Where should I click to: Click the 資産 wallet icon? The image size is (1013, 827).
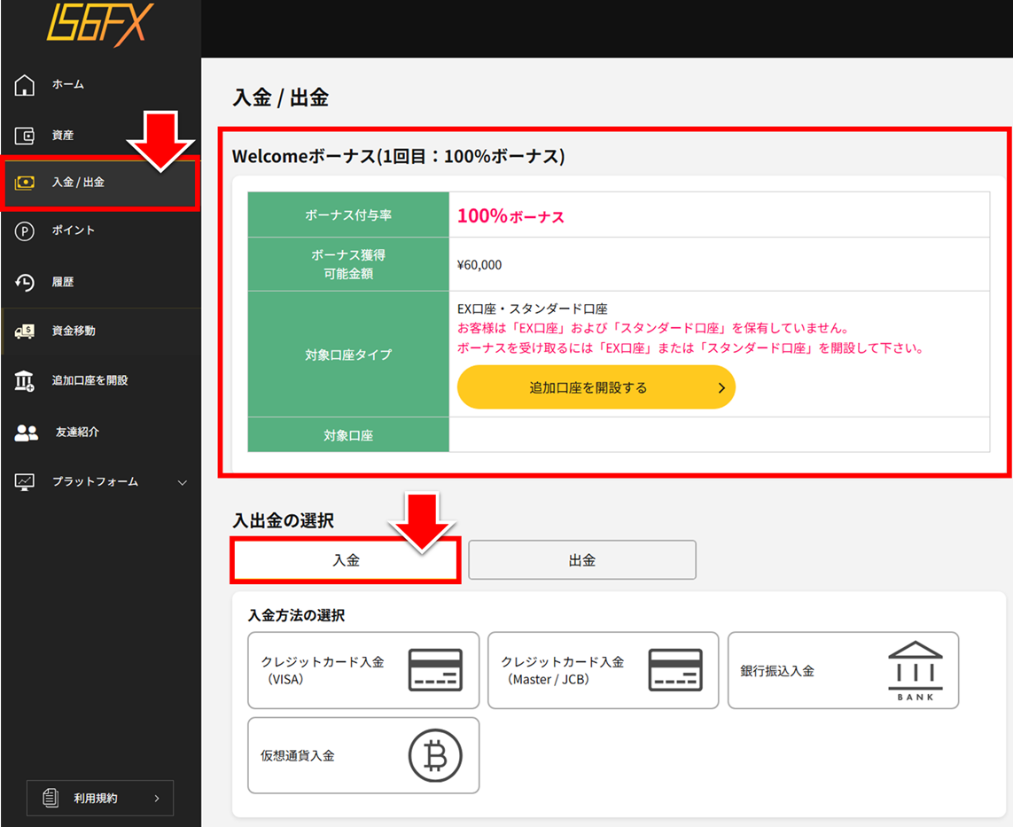pyautogui.click(x=25, y=135)
